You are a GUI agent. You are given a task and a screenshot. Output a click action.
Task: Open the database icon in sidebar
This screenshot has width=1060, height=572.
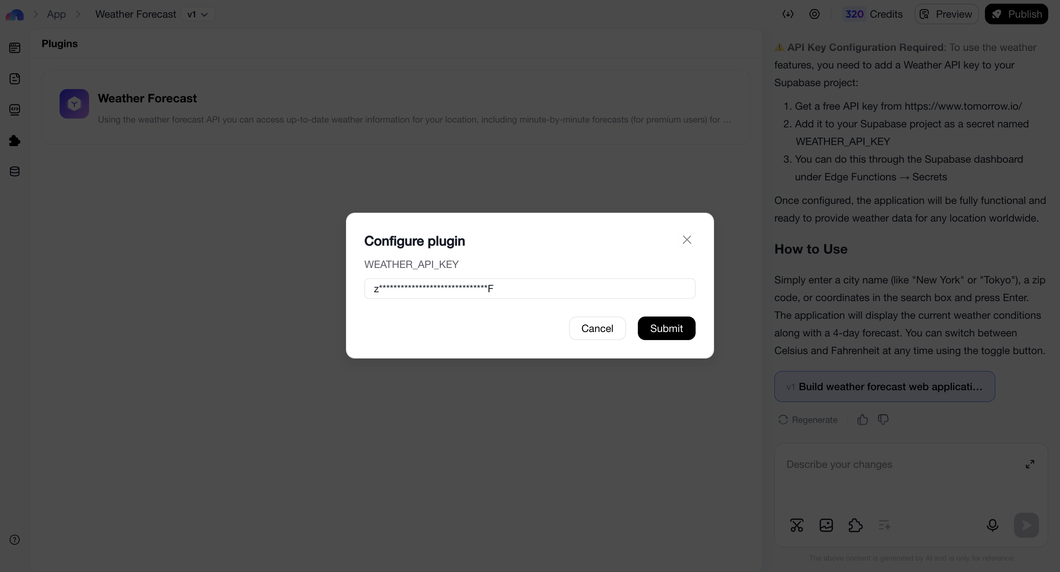point(15,172)
